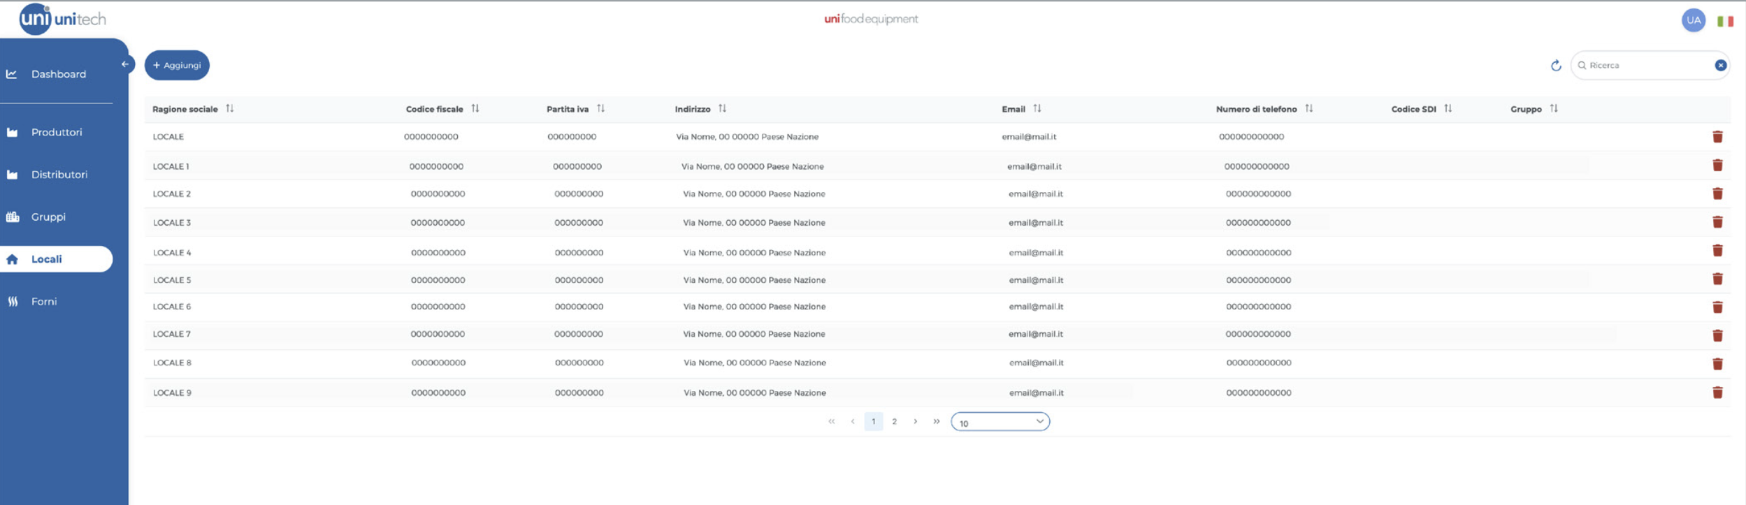Click the trash icon for LOCALE 9
This screenshot has width=1746, height=505.
(1717, 393)
